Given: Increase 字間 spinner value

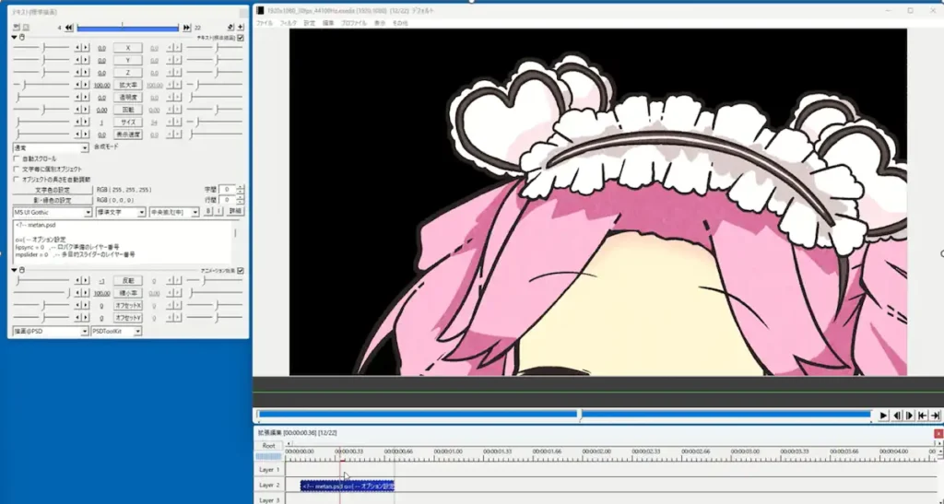Looking at the screenshot, I should (241, 187).
